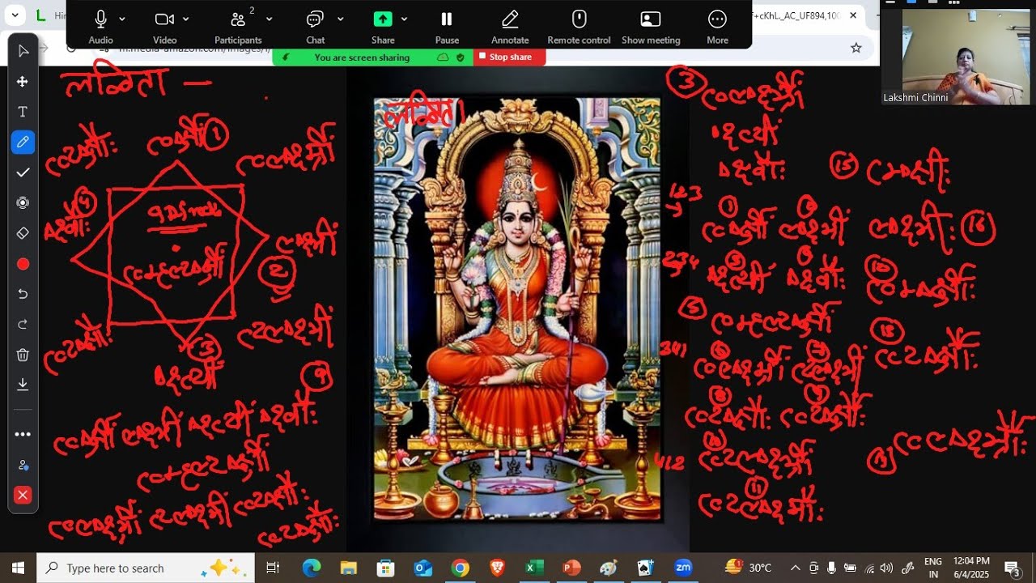The image size is (1036, 583).
Task: Clear annotations with the trash icon
Action: pos(23,355)
